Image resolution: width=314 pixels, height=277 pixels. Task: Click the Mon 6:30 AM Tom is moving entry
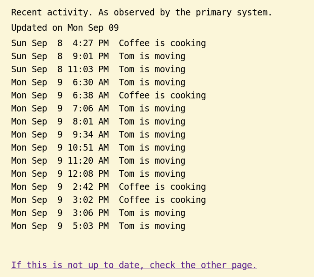click(98, 83)
